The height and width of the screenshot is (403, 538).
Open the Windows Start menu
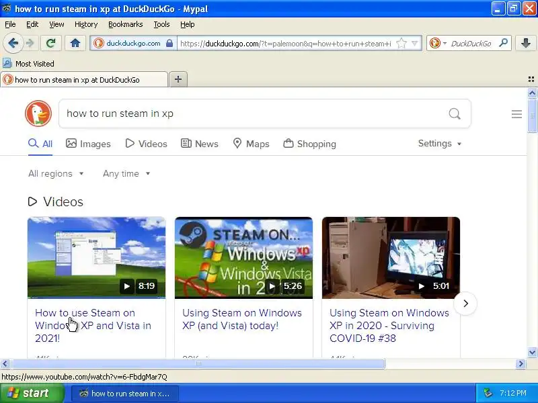[32, 393]
